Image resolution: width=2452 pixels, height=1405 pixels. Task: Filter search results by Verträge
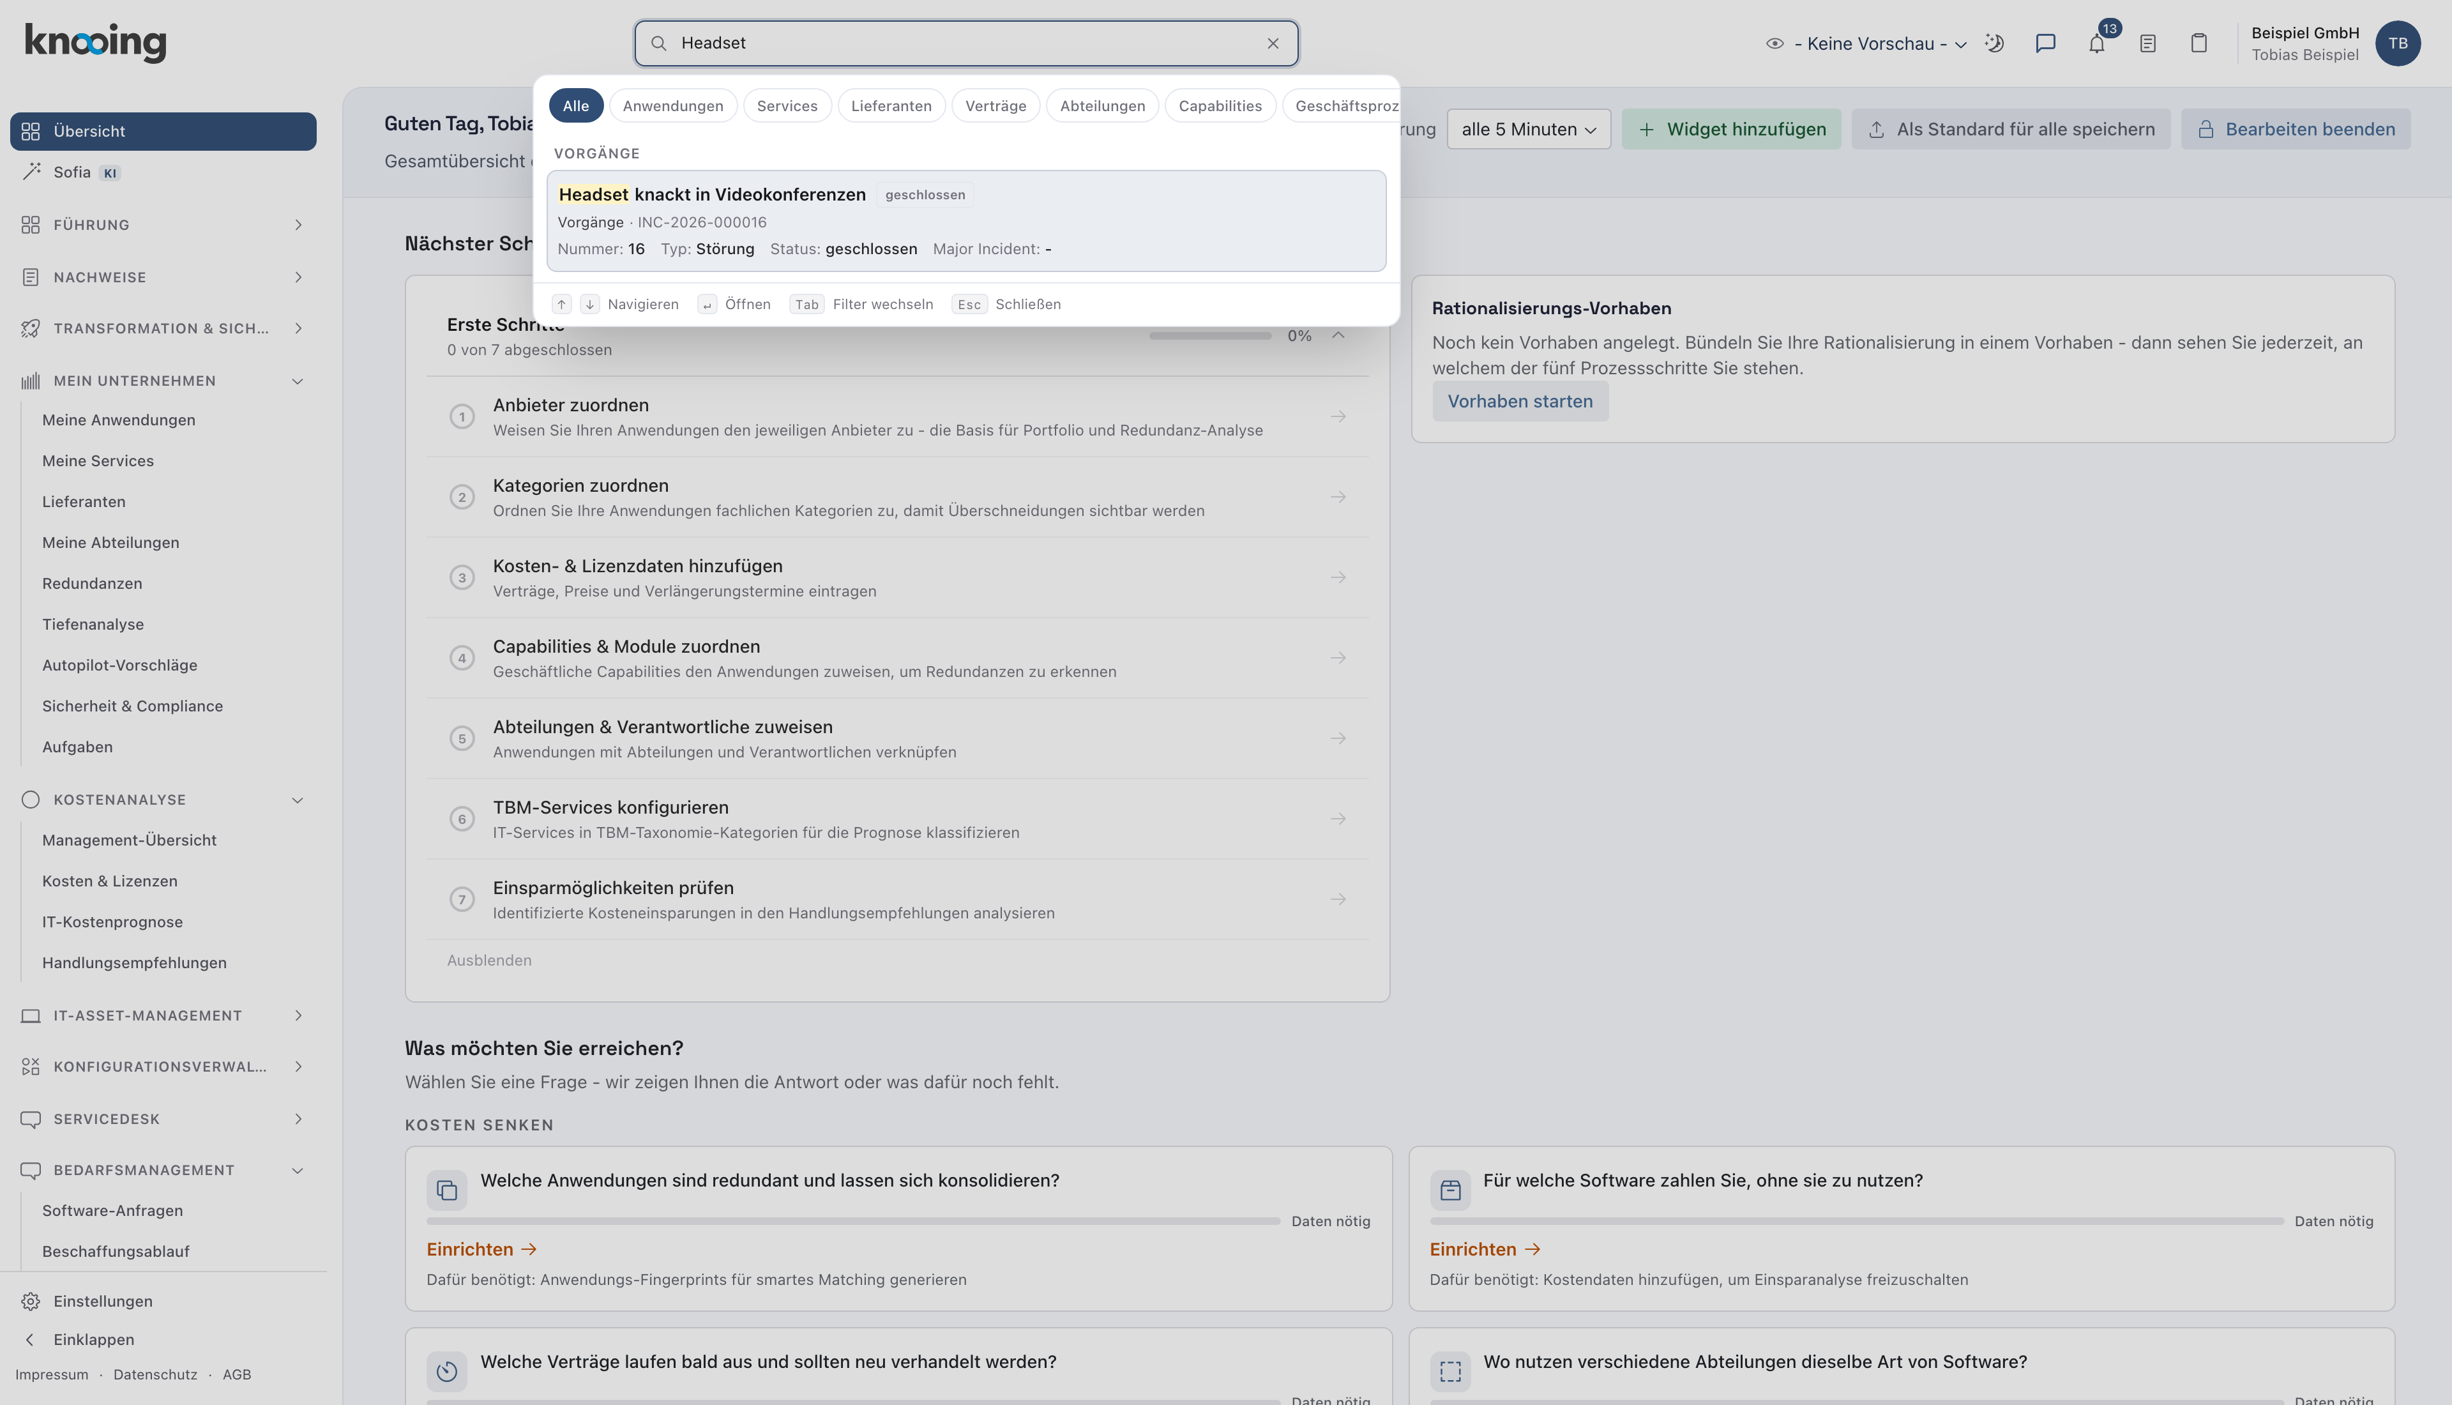click(995, 106)
